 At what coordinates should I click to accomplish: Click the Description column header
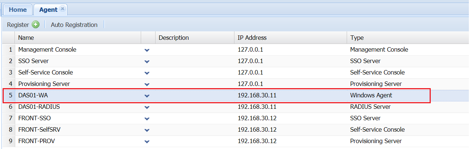tap(174, 38)
